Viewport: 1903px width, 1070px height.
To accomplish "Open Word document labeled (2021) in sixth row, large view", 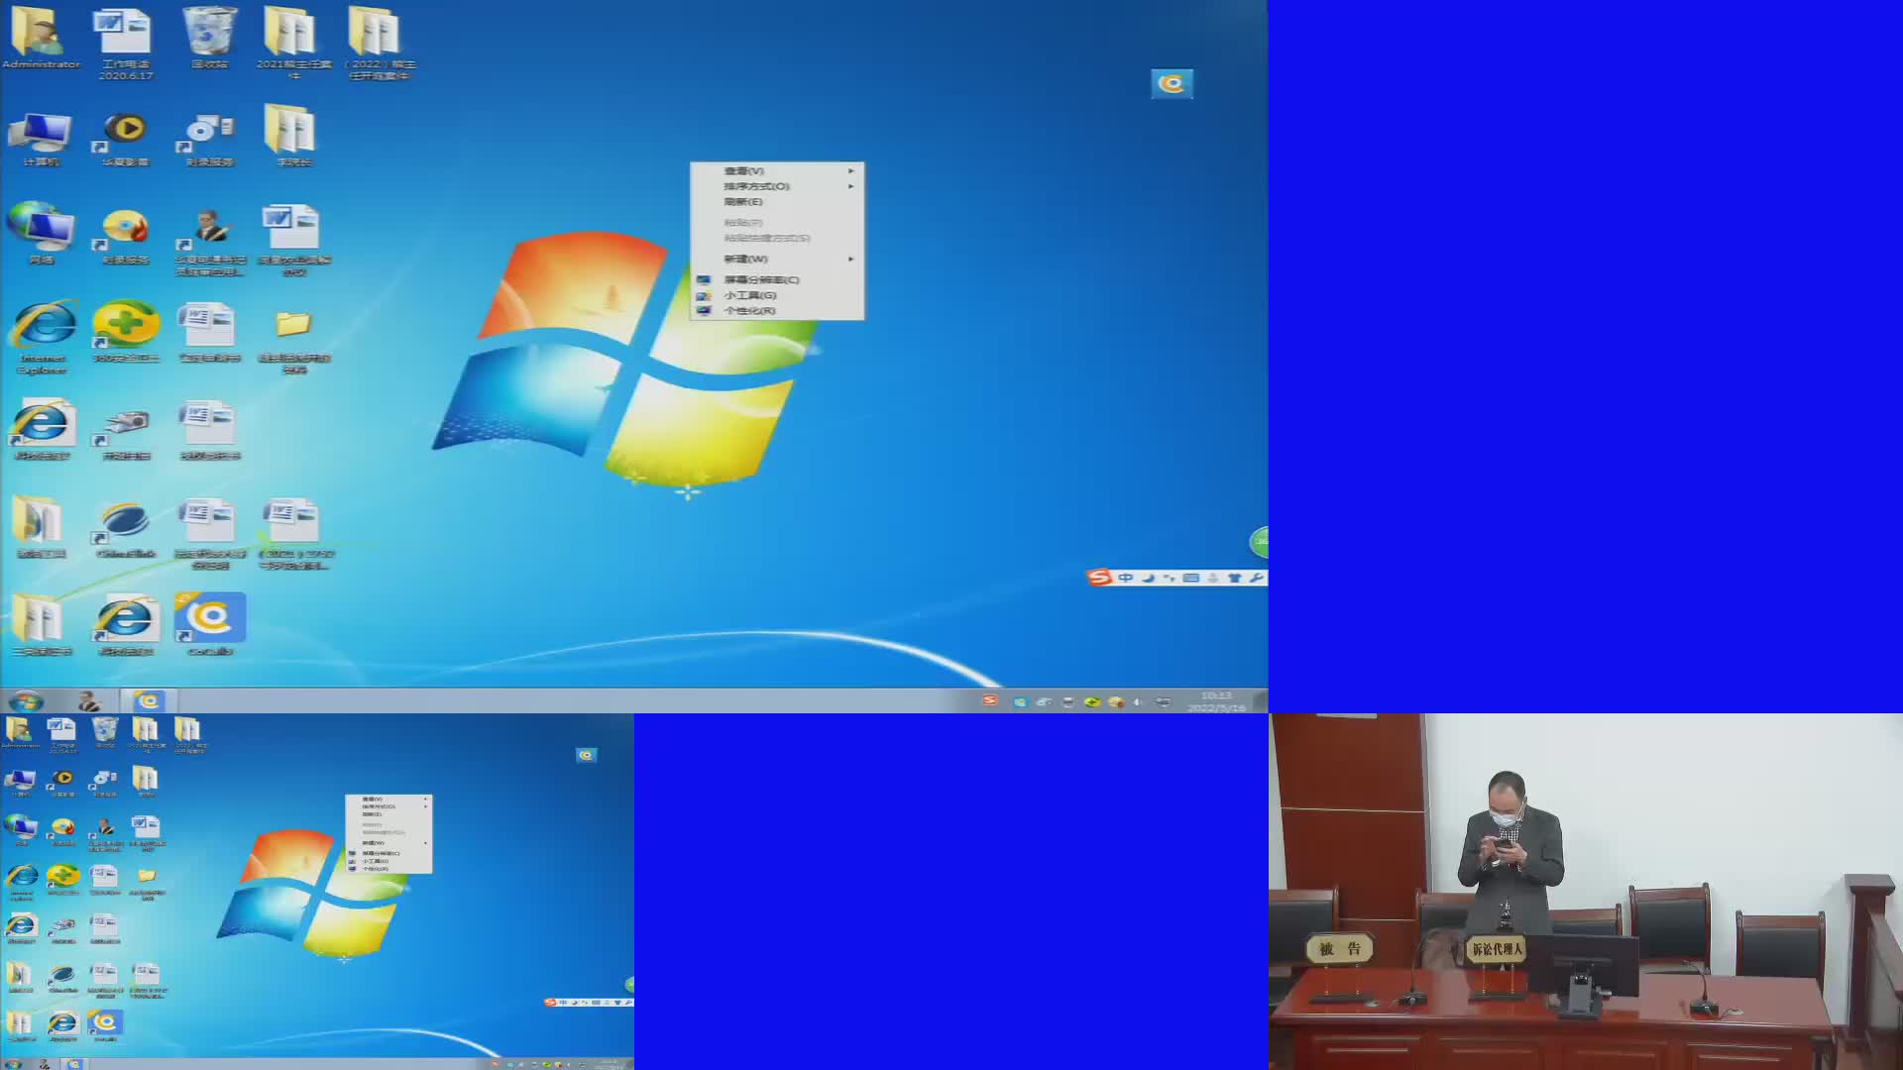I will (x=295, y=535).
